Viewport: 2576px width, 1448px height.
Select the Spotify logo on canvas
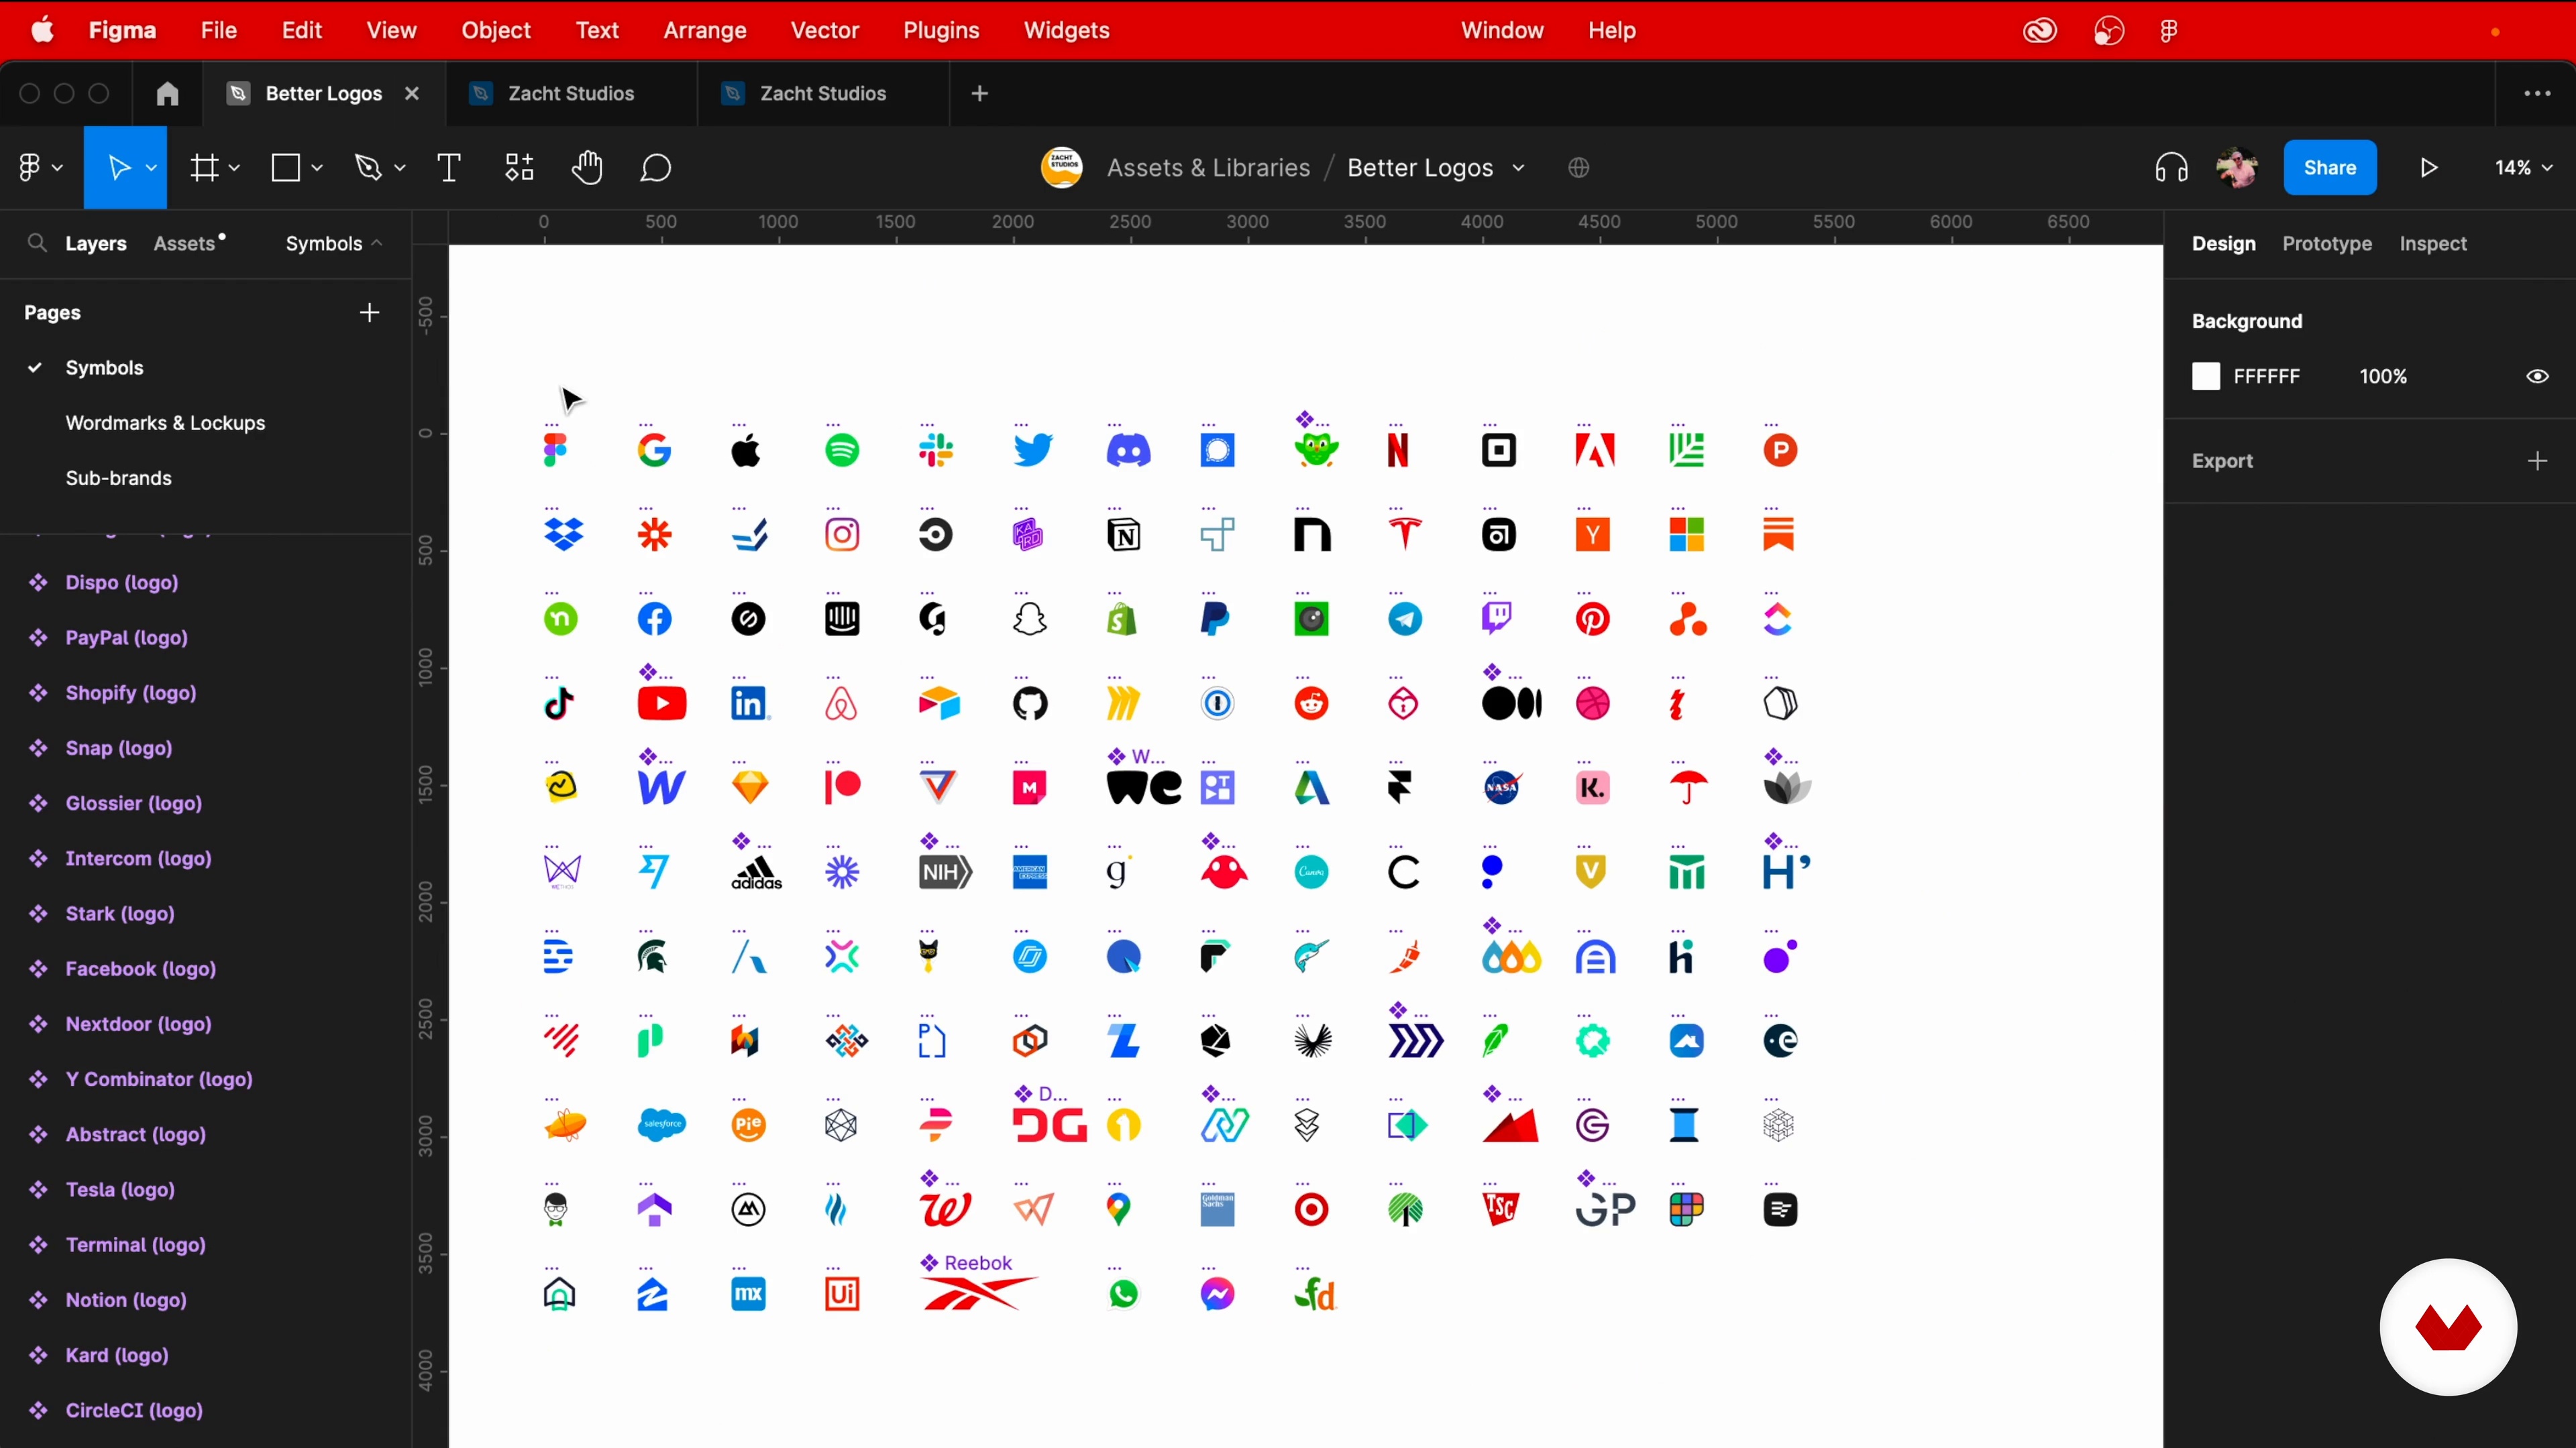(842, 450)
